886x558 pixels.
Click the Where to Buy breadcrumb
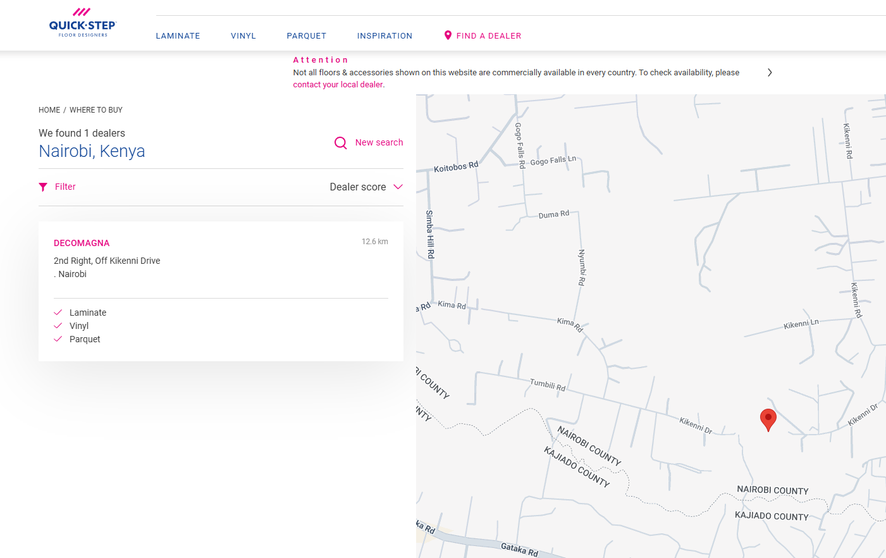[96, 110]
